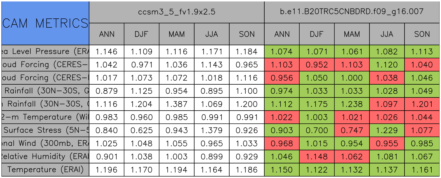Screen dimensions: 441x178
Task: Click the JJA column header under ccsm3_5_fv1.9x2.5
Action: [212, 34]
